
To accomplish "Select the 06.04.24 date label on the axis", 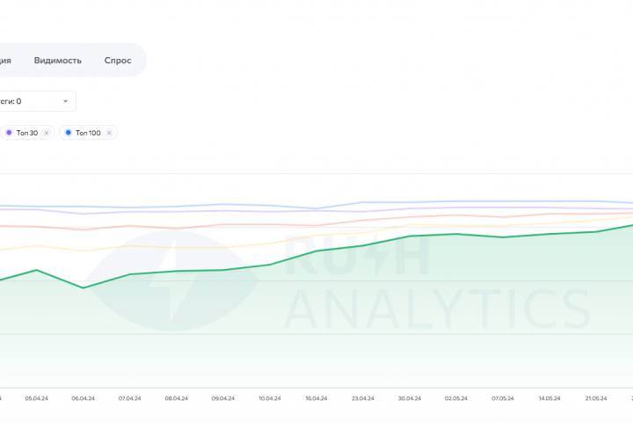I will (x=83, y=398).
